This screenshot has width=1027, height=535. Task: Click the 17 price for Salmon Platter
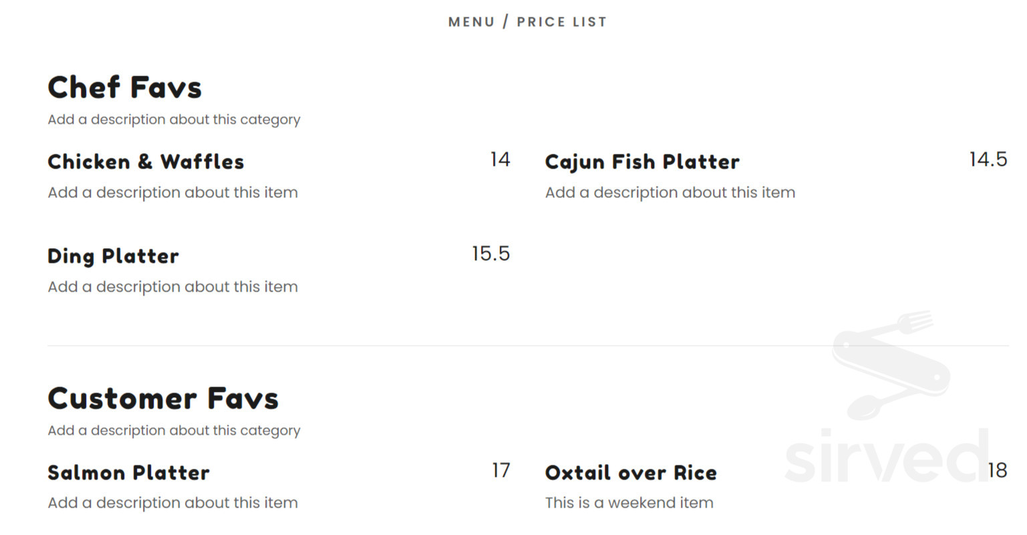[500, 470]
